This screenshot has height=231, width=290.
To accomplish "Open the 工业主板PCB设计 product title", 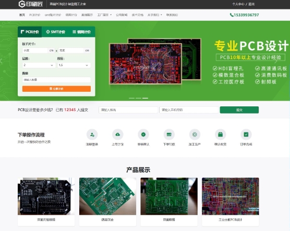I will pos(230,220).
